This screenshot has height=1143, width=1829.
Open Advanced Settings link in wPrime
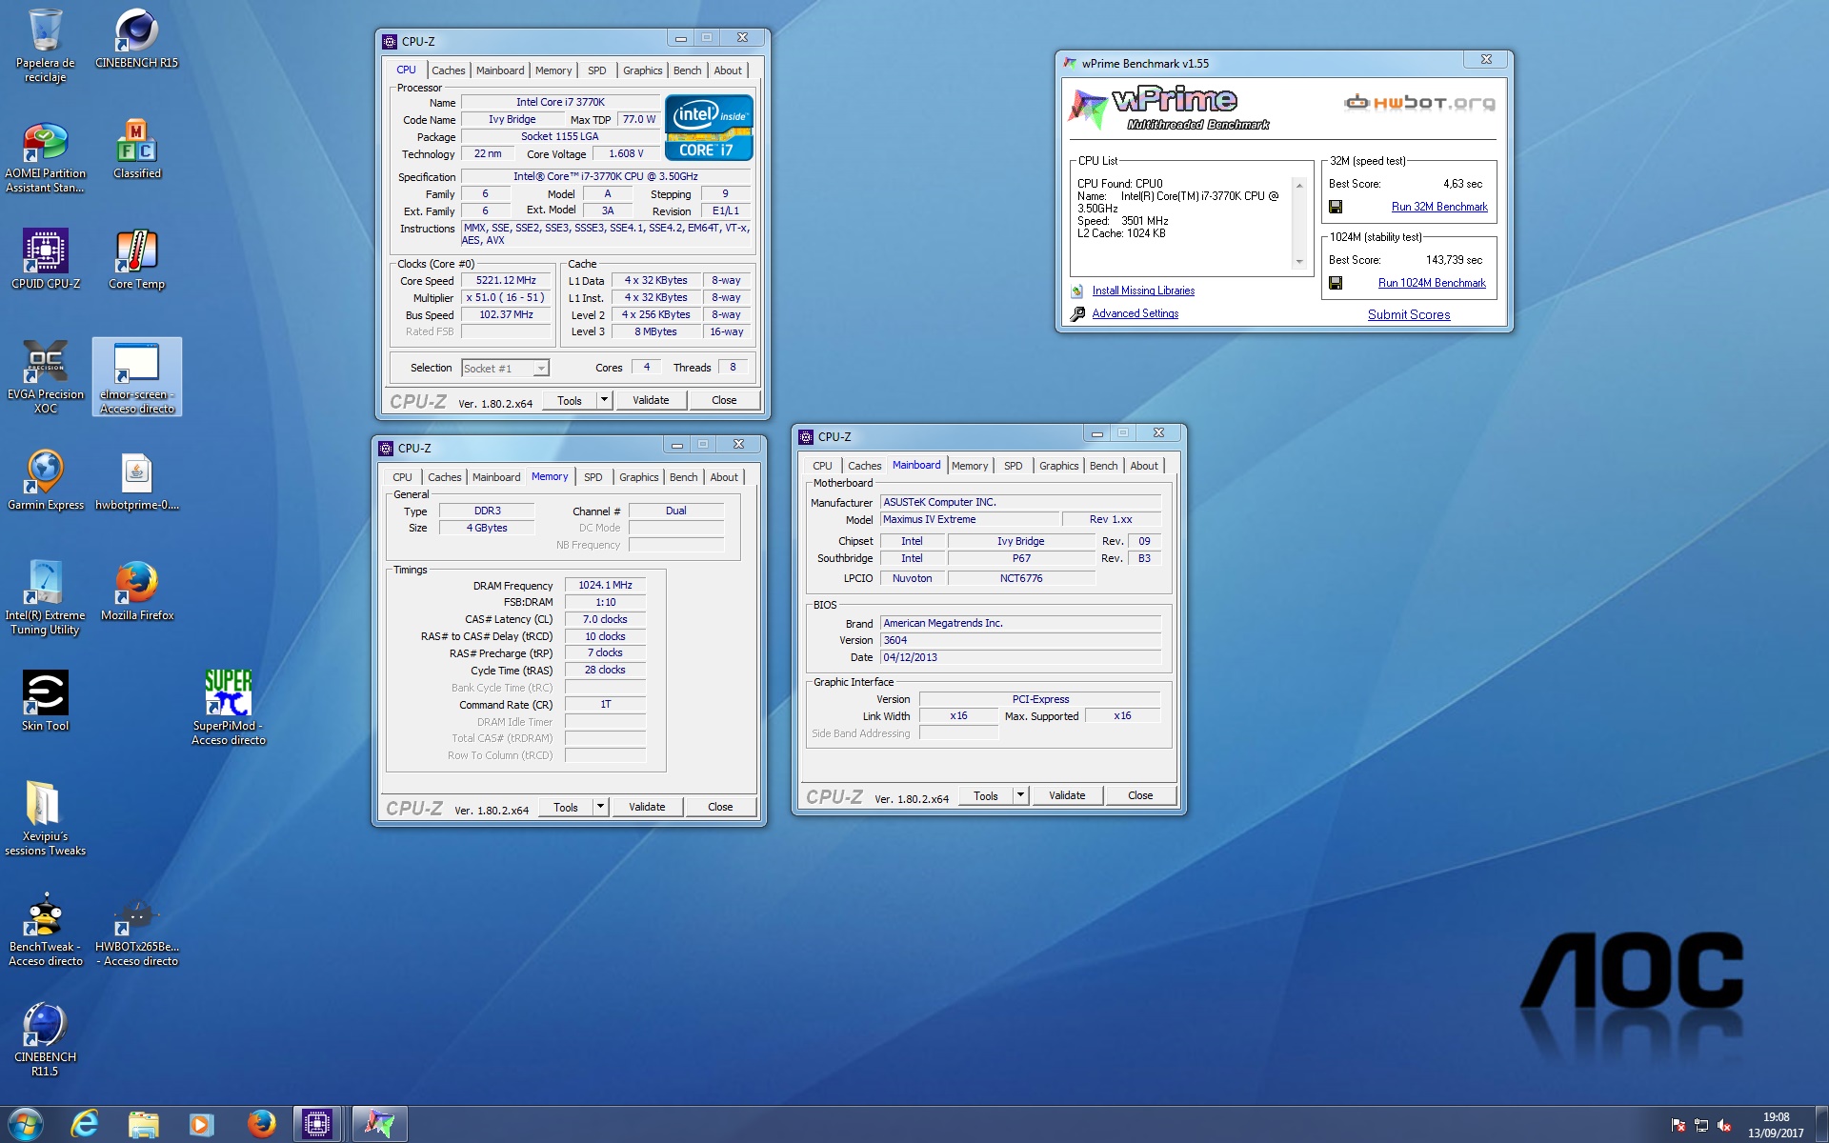pyautogui.click(x=1135, y=313)
